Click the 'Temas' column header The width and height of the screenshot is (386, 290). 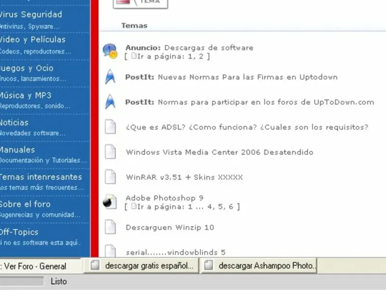pos(135,26)
